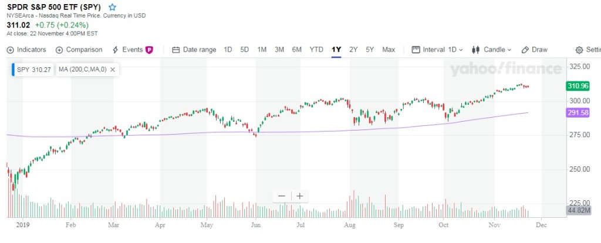Click the SPDR S&P 500 ETF (SPY) title
This screenshot has height=243, width=601.
click(54, 7)
